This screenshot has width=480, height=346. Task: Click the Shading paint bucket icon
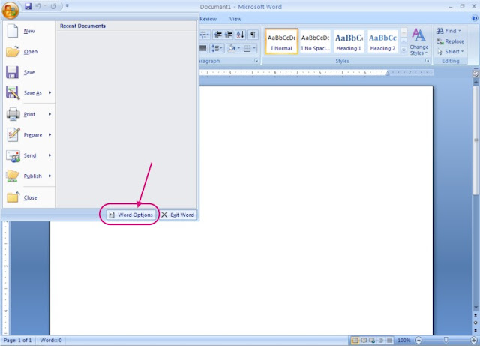pyautogui.click(x=232, y=48)
